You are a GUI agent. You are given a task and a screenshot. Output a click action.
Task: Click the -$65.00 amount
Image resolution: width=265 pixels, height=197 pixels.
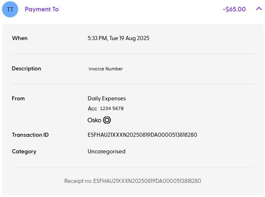(234, 9)
